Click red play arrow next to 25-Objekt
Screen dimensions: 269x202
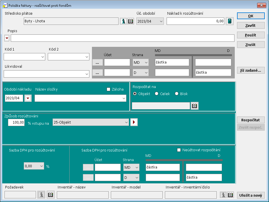pos(134,122)
